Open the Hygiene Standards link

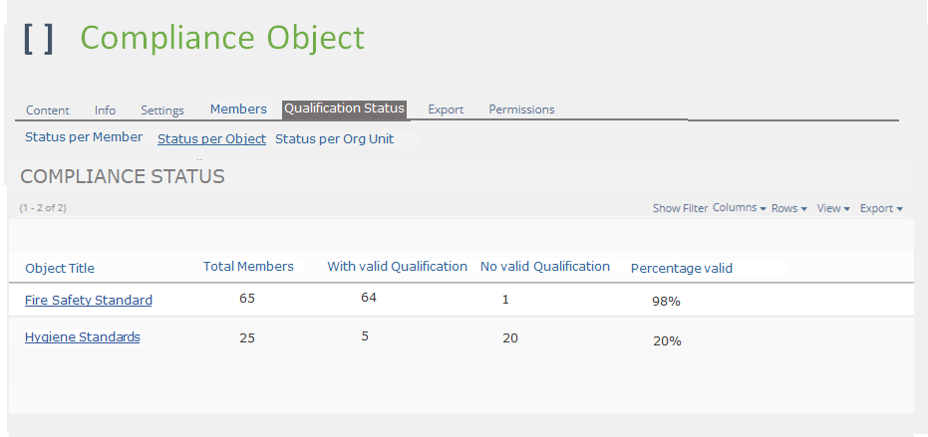coord(82,337)
